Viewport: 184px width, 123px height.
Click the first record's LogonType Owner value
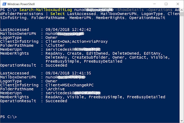[x=51, y=37]
